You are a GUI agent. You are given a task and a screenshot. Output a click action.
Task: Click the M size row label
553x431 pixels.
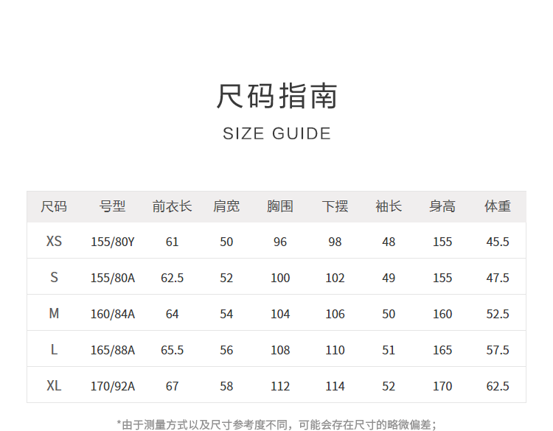click(54, 314)
